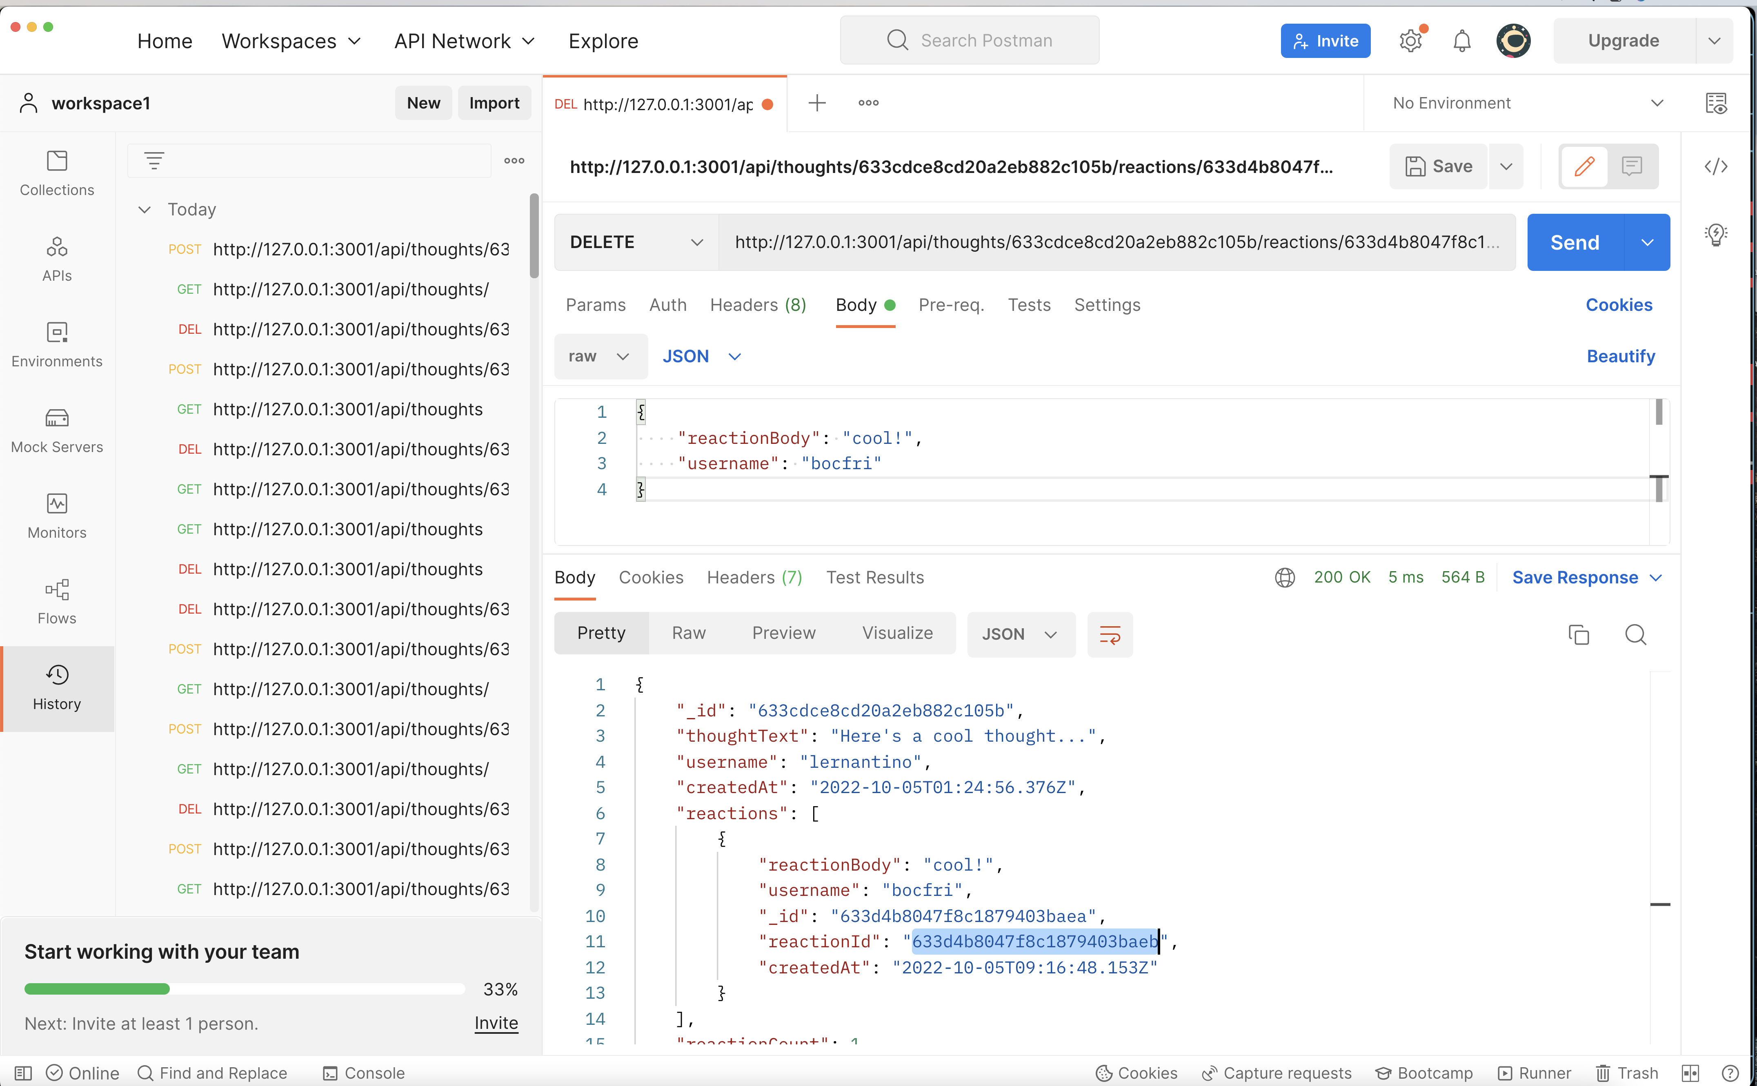Open the Console from the status bar
Screen dimensions: 1757x1086
point(364,1073)
